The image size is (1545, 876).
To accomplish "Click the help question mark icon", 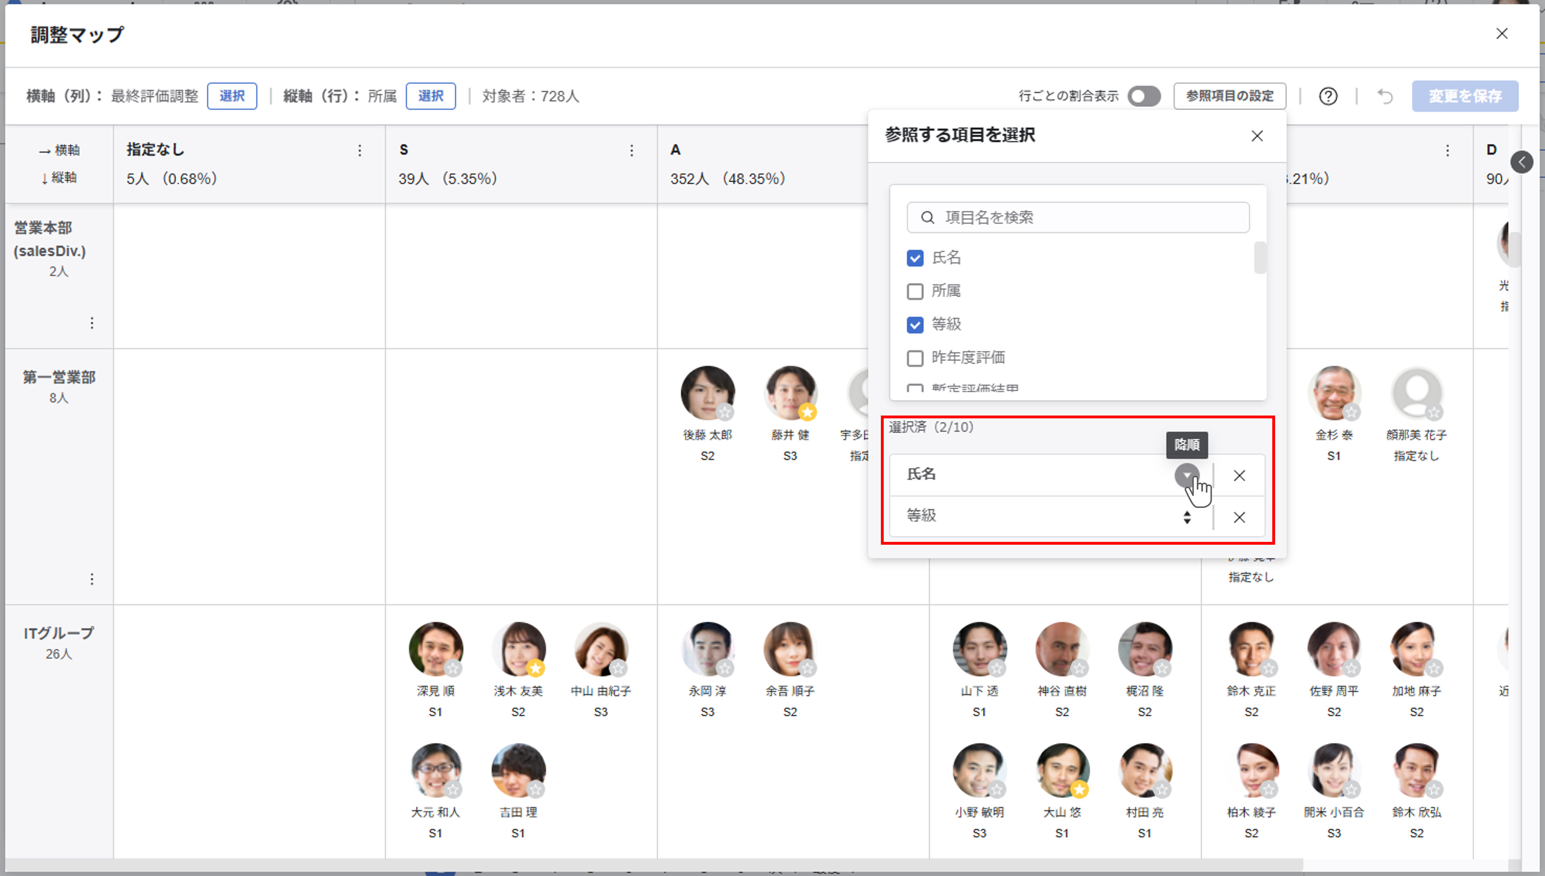I will (1328, 96).
